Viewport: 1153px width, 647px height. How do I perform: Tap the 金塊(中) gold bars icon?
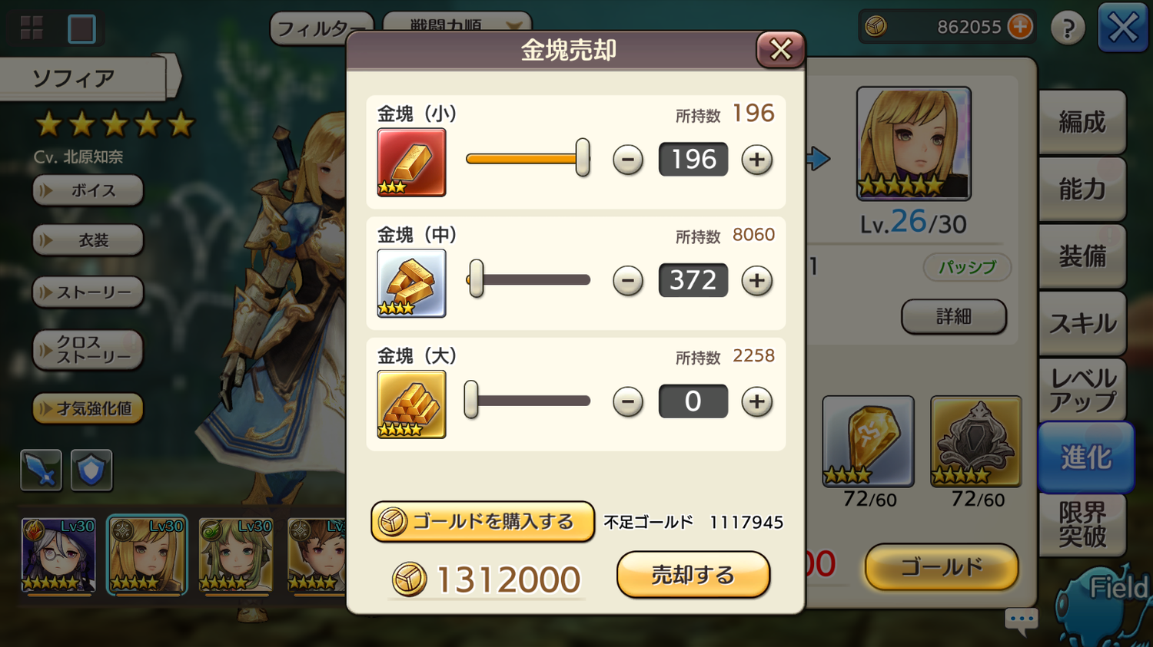(411, 283)
